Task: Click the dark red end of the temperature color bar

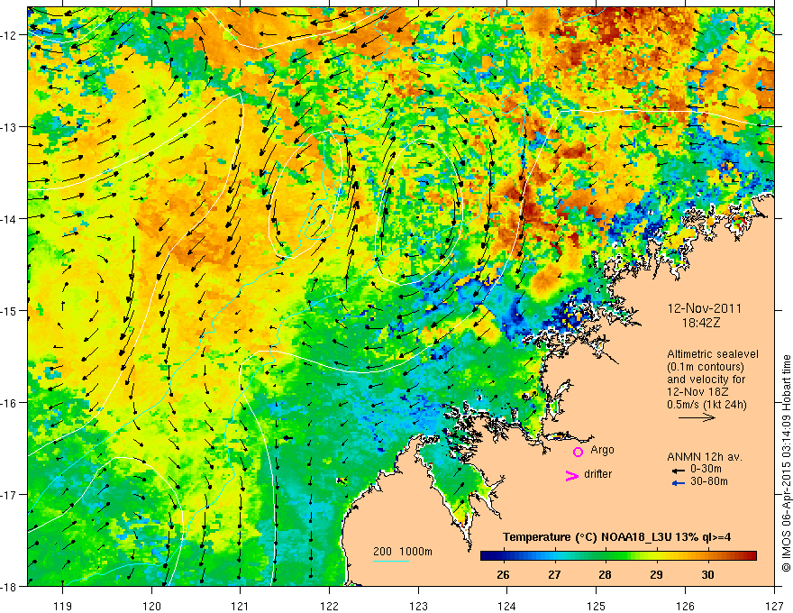Action: tap(751, 556)
